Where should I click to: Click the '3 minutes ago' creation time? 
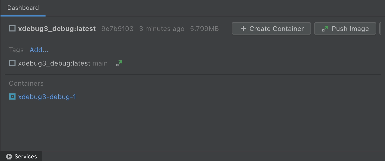click(162, 29)
